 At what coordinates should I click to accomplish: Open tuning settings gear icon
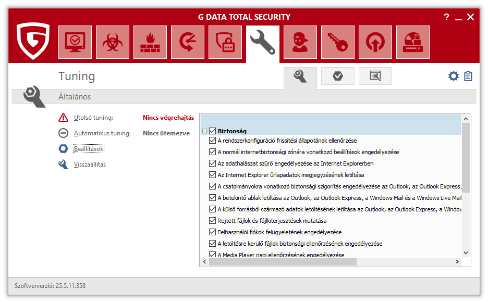(454, 76)
